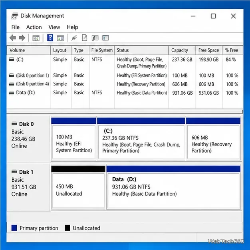Click the 606 MB capacity cell
The width and height of the screenshot is (250, 250).
(x=180, y=84)
